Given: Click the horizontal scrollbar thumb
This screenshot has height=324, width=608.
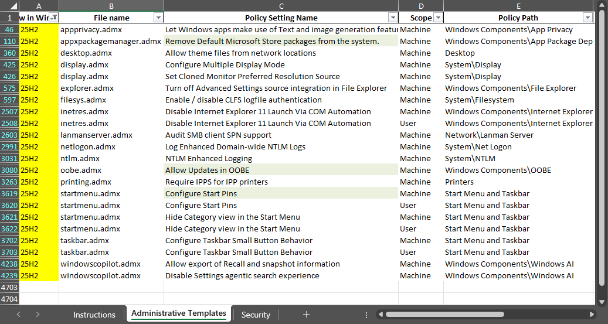Looking at the screenshot, I should 445,314.
